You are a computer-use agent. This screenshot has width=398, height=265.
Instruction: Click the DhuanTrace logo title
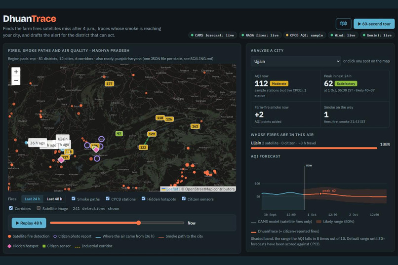tap(30, 19)
